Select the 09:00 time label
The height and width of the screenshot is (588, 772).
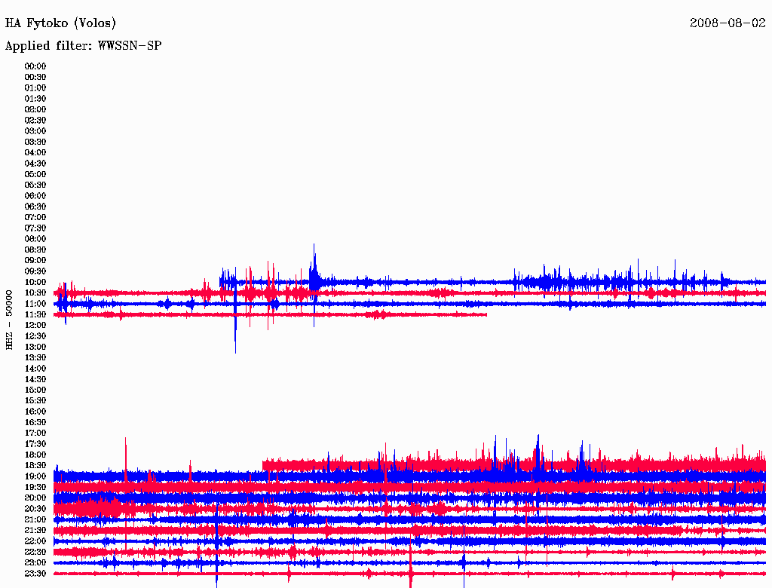35,261
